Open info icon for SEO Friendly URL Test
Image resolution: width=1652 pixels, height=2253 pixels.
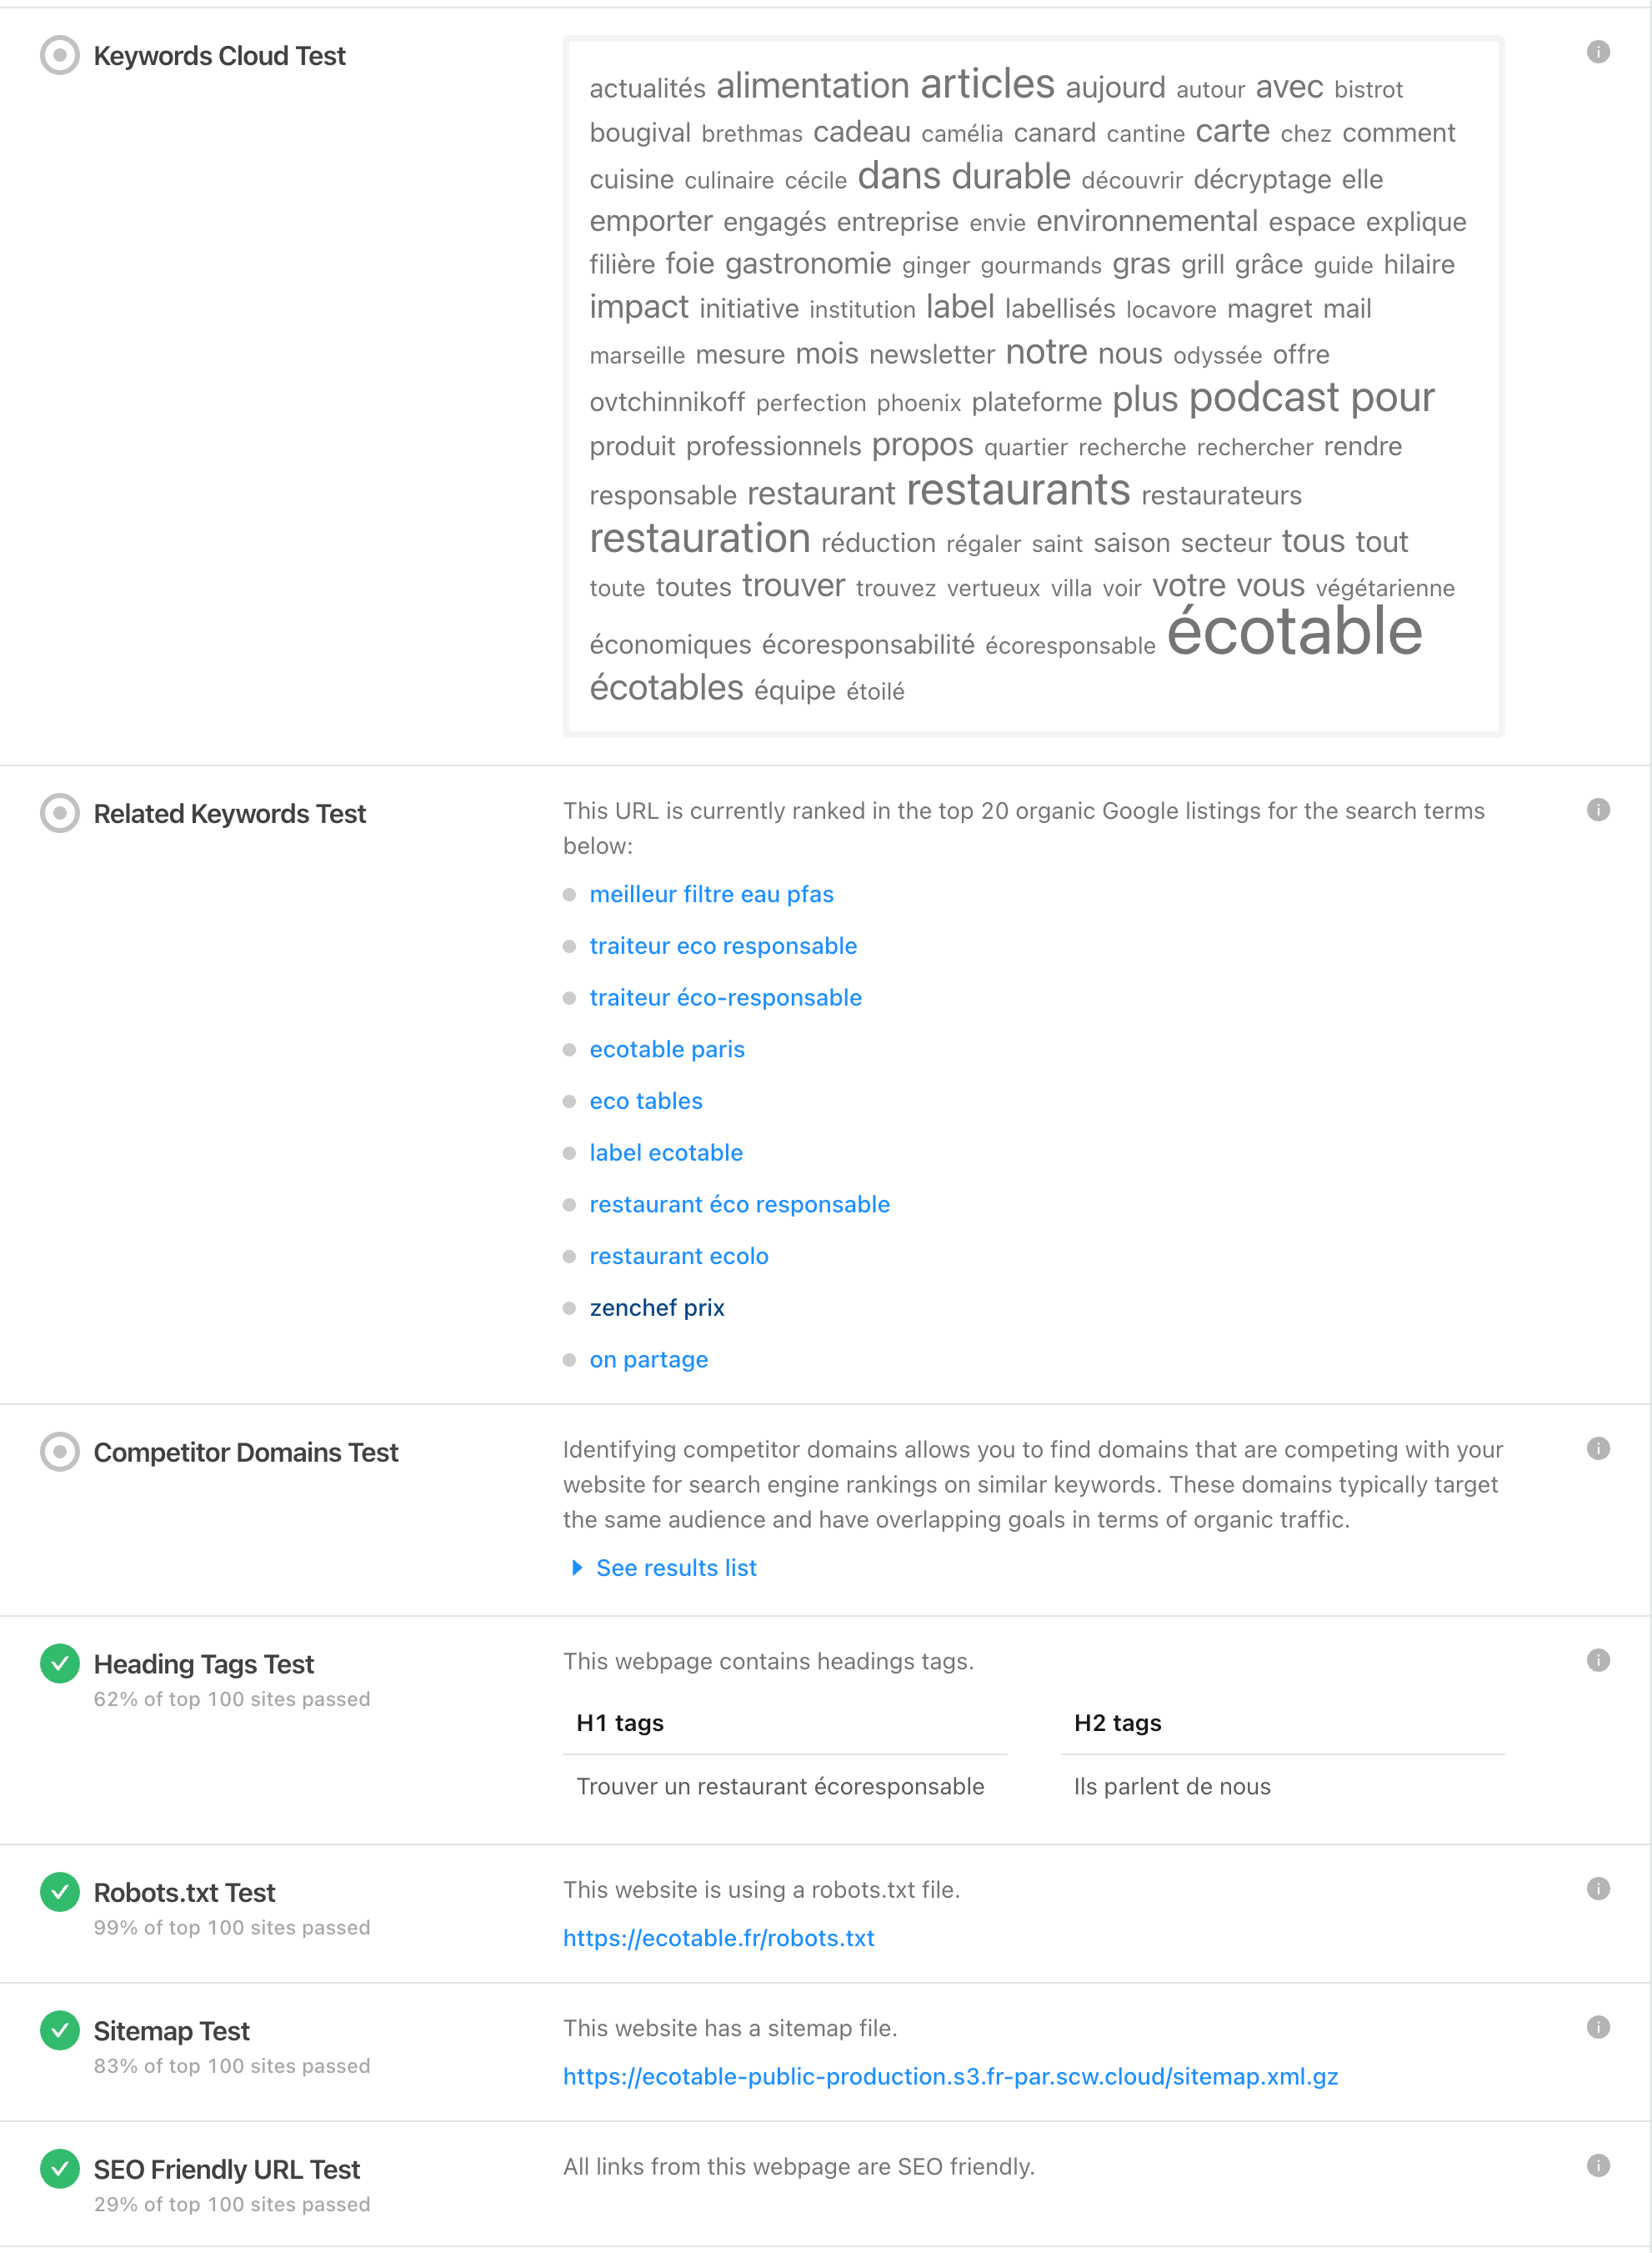[1598, 2165]
